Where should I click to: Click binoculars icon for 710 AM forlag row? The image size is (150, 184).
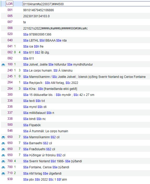pyautogui.click(x=3, y=174)
